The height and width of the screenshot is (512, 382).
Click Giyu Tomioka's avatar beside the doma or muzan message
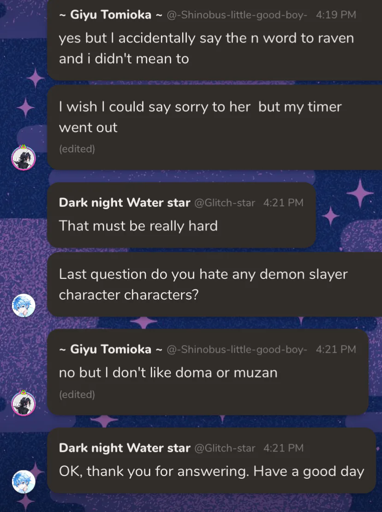point(23,403)
